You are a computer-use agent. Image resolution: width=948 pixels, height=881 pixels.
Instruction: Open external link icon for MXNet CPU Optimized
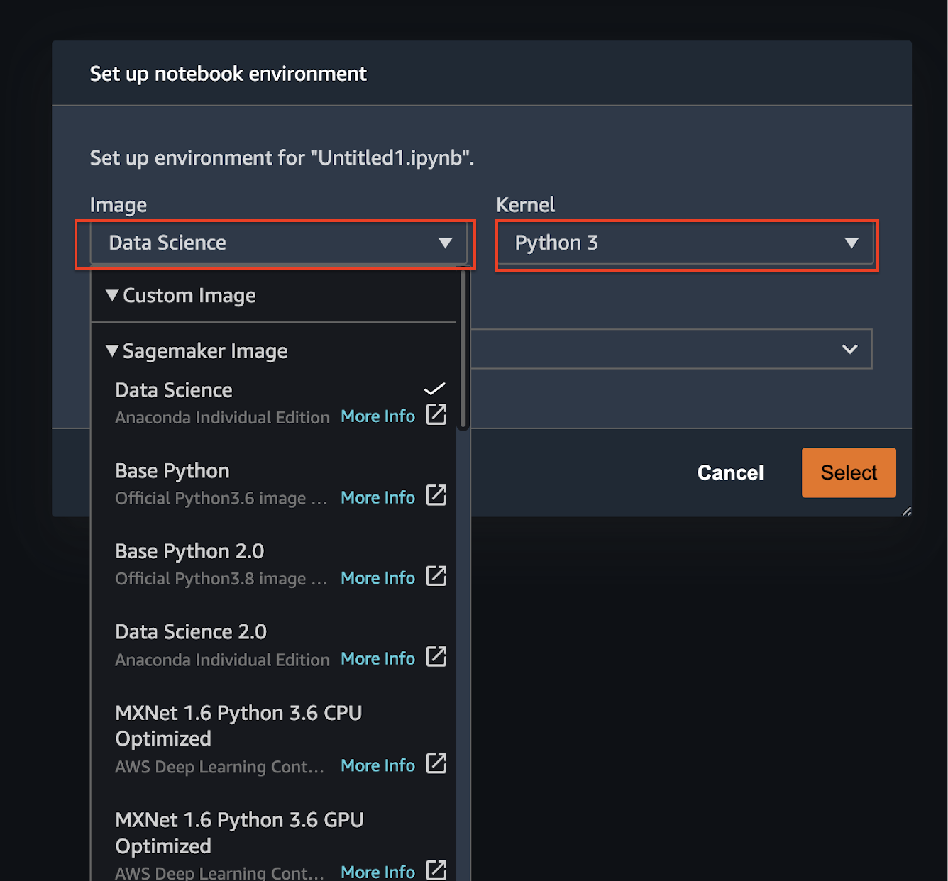pos(436,765)
